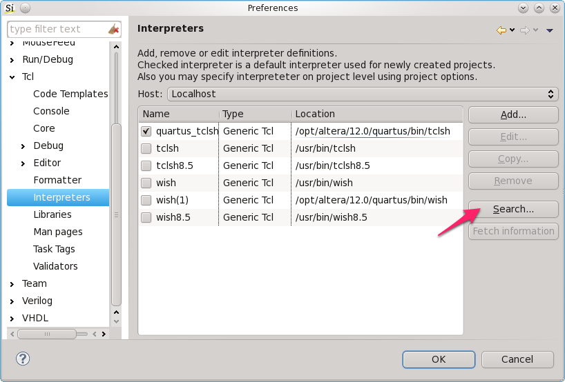Focus the type filter text field
Screen dimensions: 565x382
pyautogui.click(x=57, y=29)
